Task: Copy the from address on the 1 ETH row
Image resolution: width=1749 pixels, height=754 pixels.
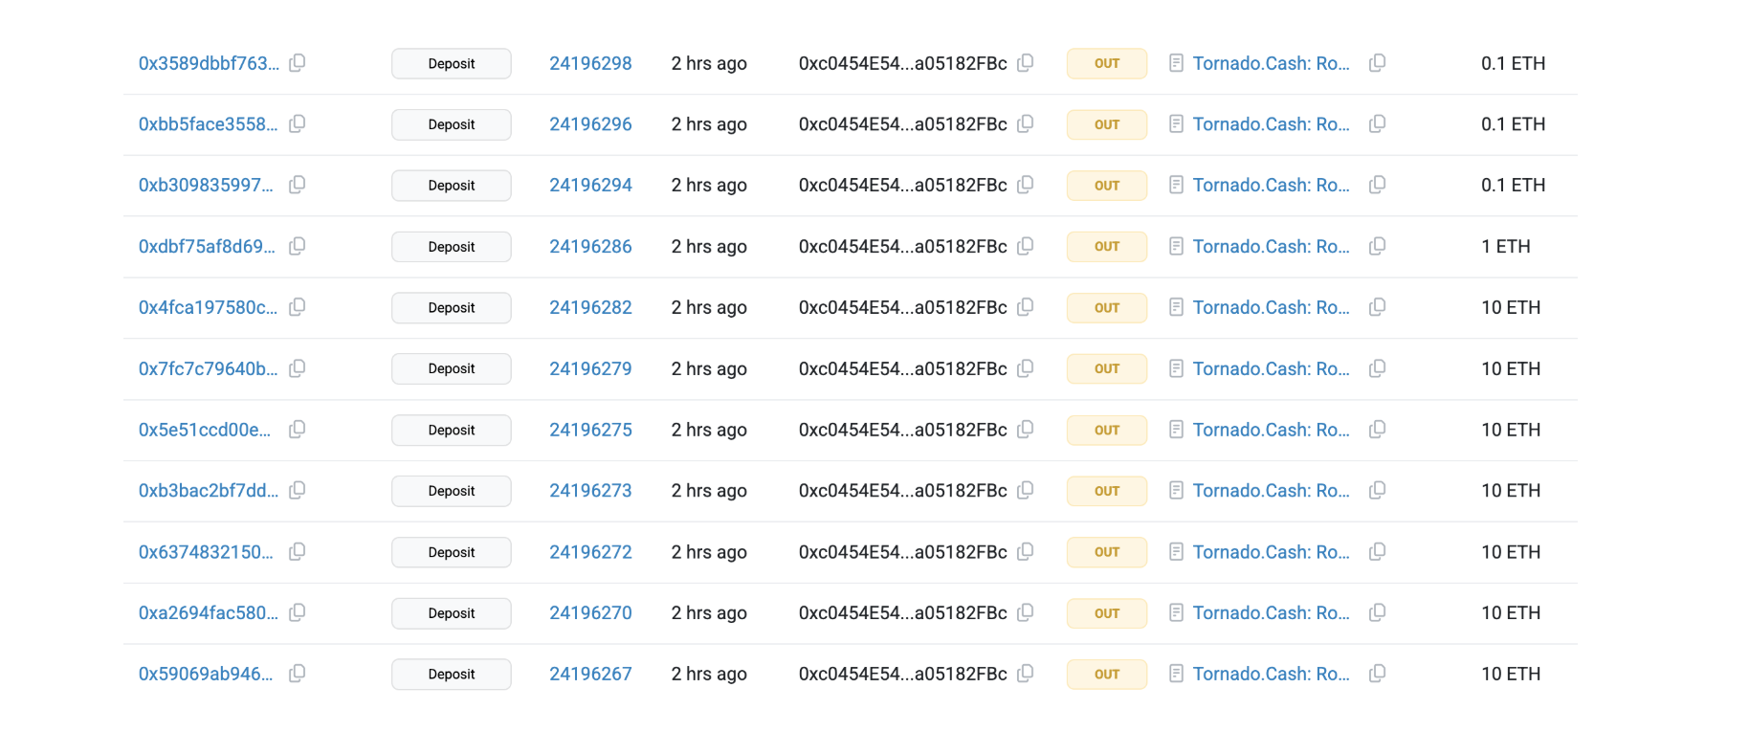Action: tap(1025, 246)
